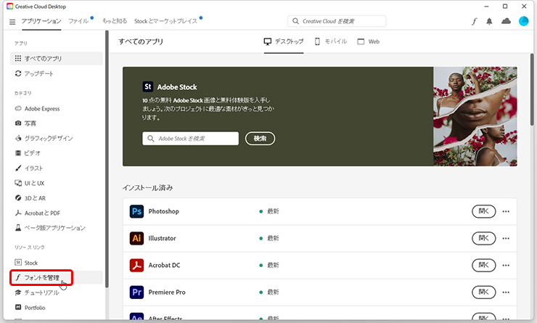Open the hamburger menu icon
537x323 pixels.
pyautogui.click(x=12, y=22)
